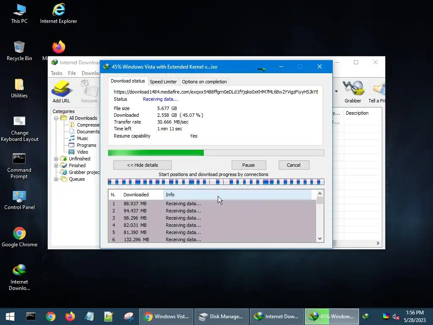Viewport: 433px width, 325px height.
Task: Open Mozilla Firefox desktop shortcut
Action: point(58,47)
